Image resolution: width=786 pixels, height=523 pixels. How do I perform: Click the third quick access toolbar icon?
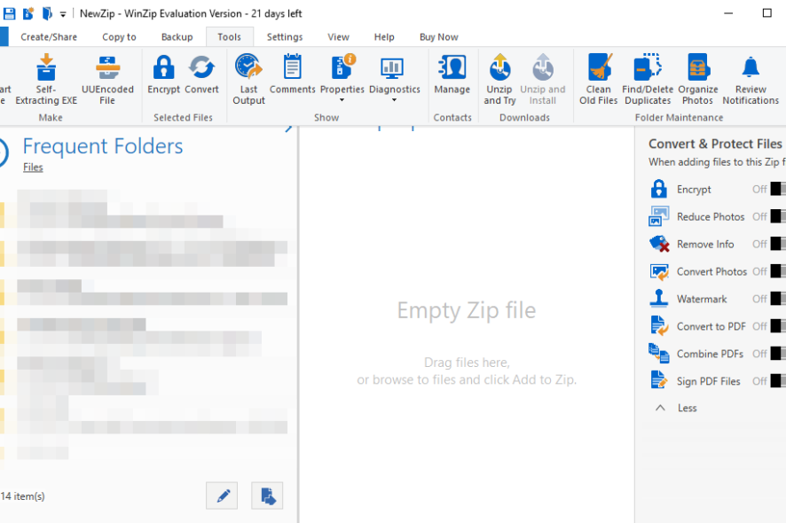(47, 13)
